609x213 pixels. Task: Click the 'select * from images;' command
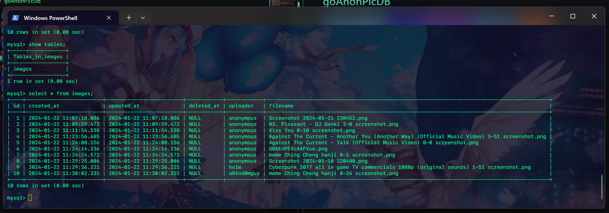pyautogui.click(x=61, y=94)
